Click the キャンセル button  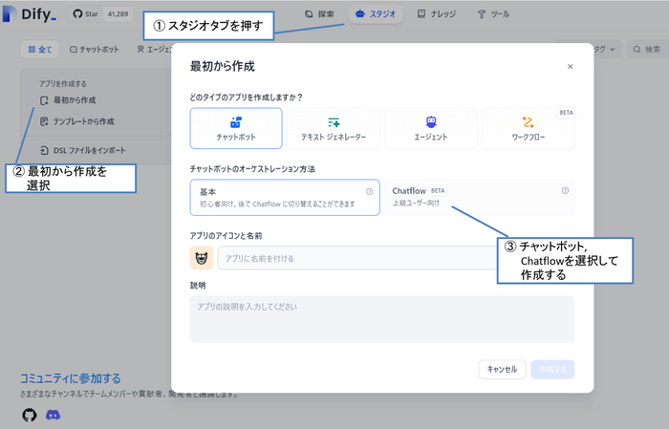click(x=502, y=370)
